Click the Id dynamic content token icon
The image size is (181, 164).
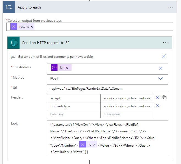point(83,144)
